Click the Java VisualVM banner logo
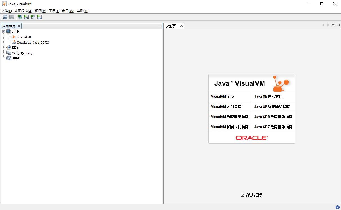Image resolution: width=341 pixels, height=210 pixels. coord(252,83)
